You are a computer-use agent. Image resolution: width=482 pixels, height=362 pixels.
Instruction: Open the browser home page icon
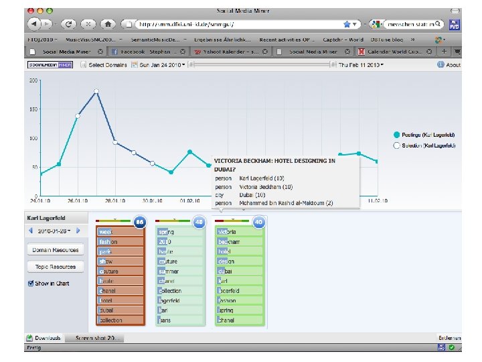point(108,23)
